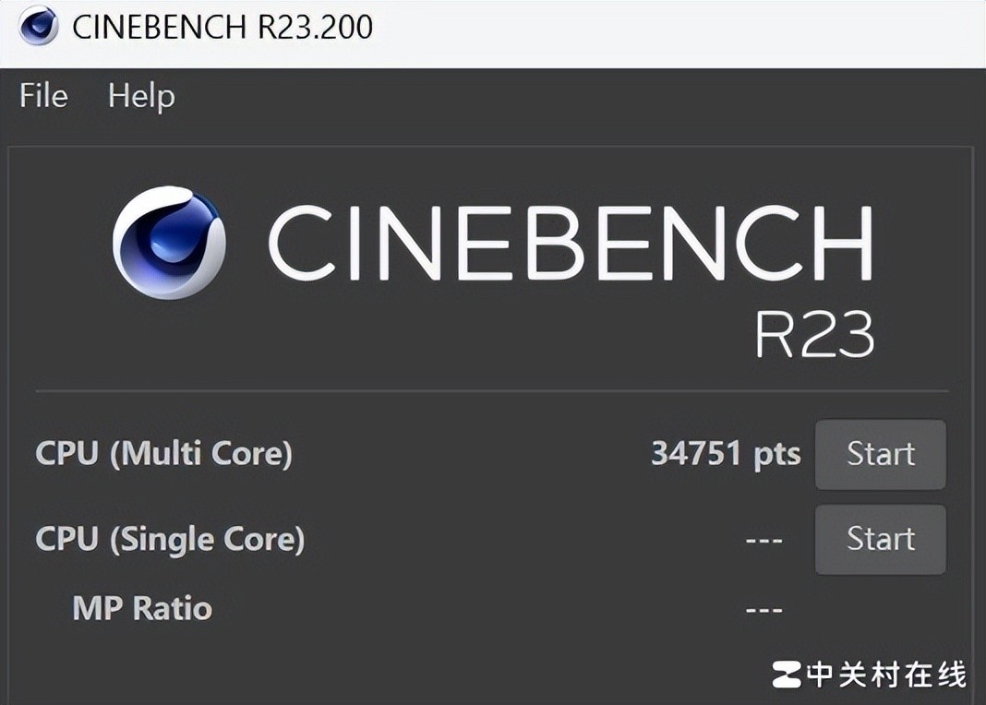Start the CPU Single Core benchmark
986x705 pixels.
click(880, 539)
